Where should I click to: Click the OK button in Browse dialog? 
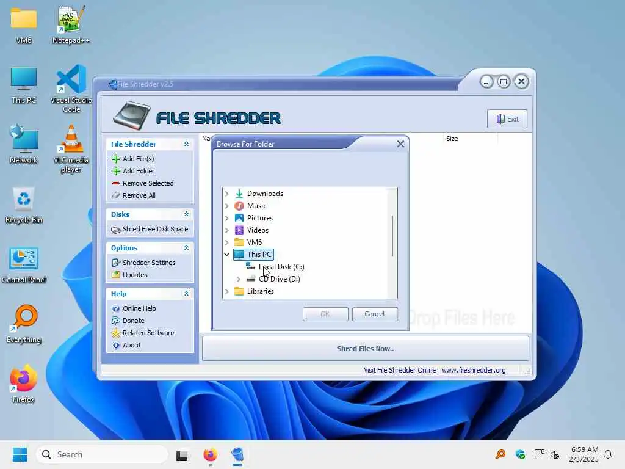tap(325, 314)
